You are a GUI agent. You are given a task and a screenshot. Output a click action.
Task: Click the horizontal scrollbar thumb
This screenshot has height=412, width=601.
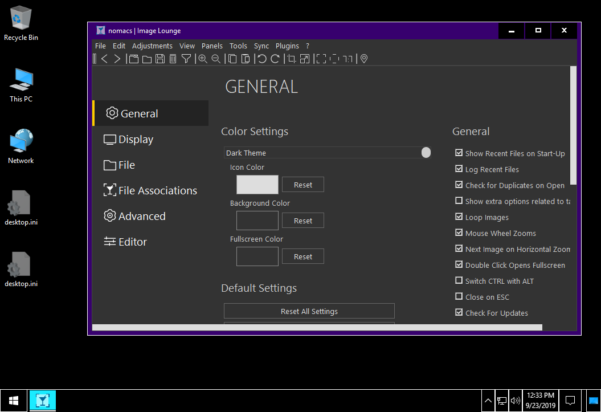pos(317,327)
